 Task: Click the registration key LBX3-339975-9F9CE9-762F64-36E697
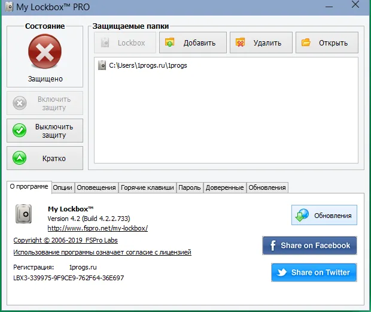point(69,278)
